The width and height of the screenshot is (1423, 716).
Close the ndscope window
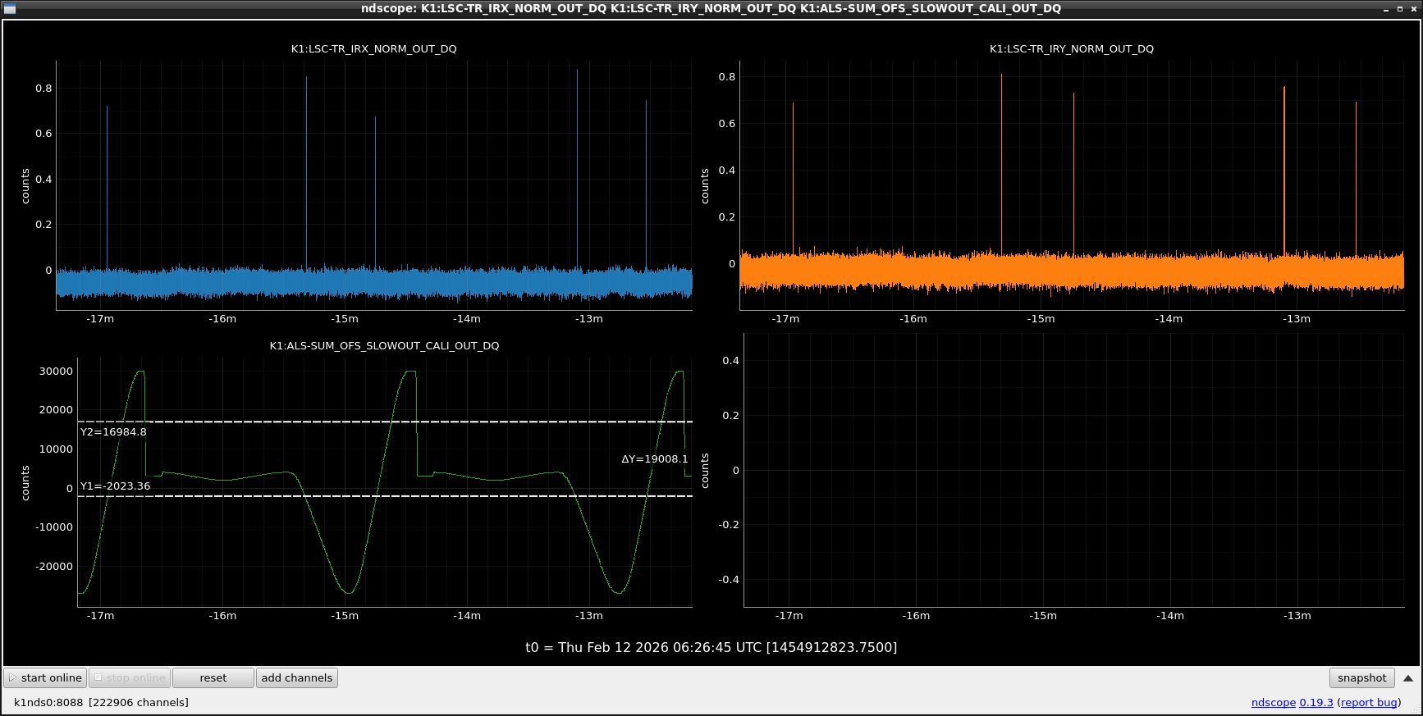(x=1412, y=9)
